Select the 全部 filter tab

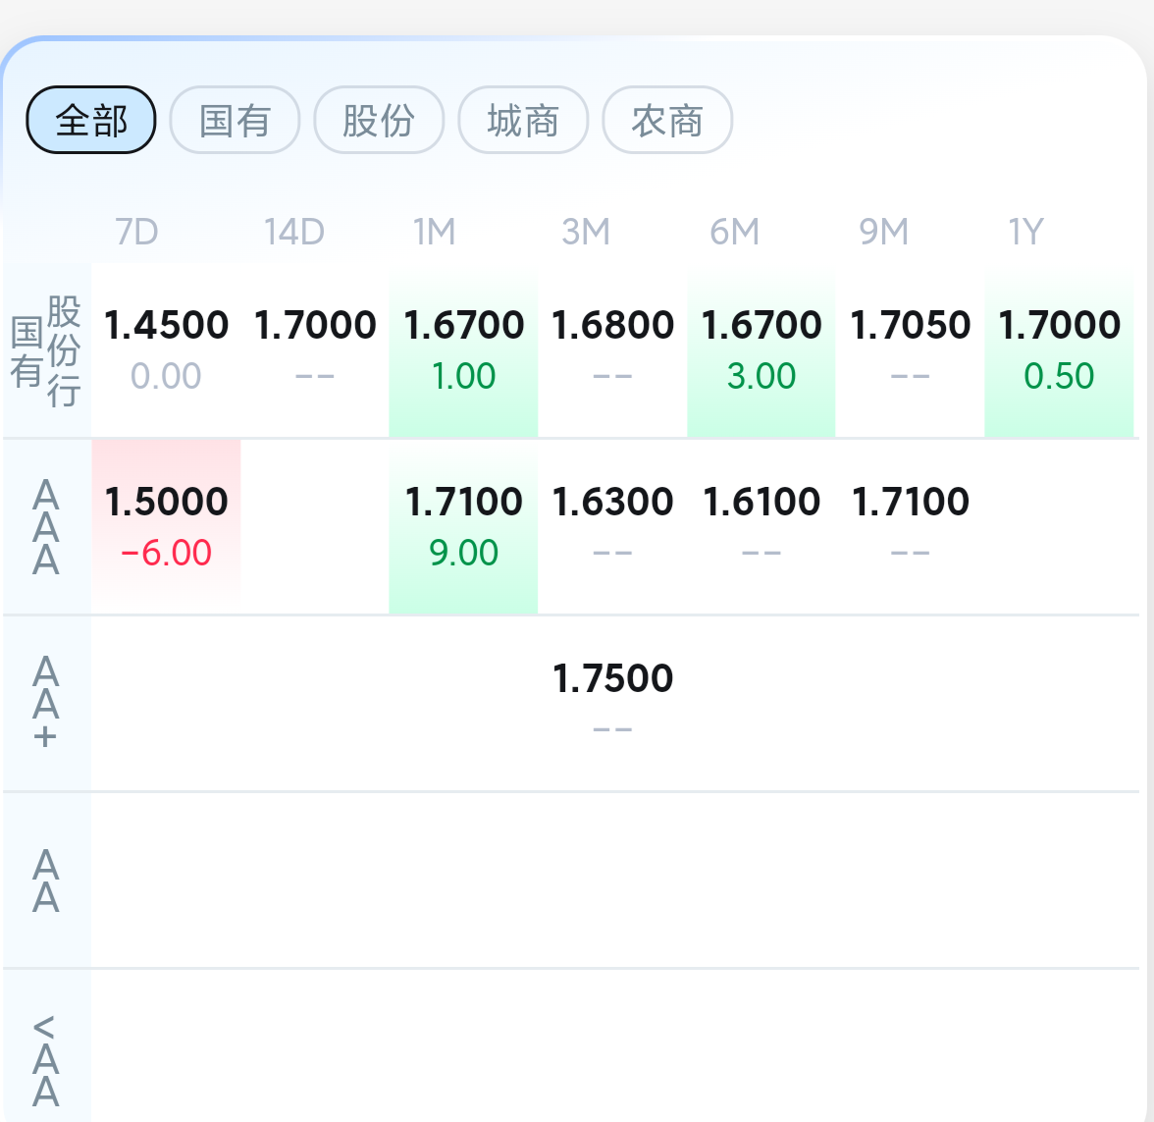(91, 121)
